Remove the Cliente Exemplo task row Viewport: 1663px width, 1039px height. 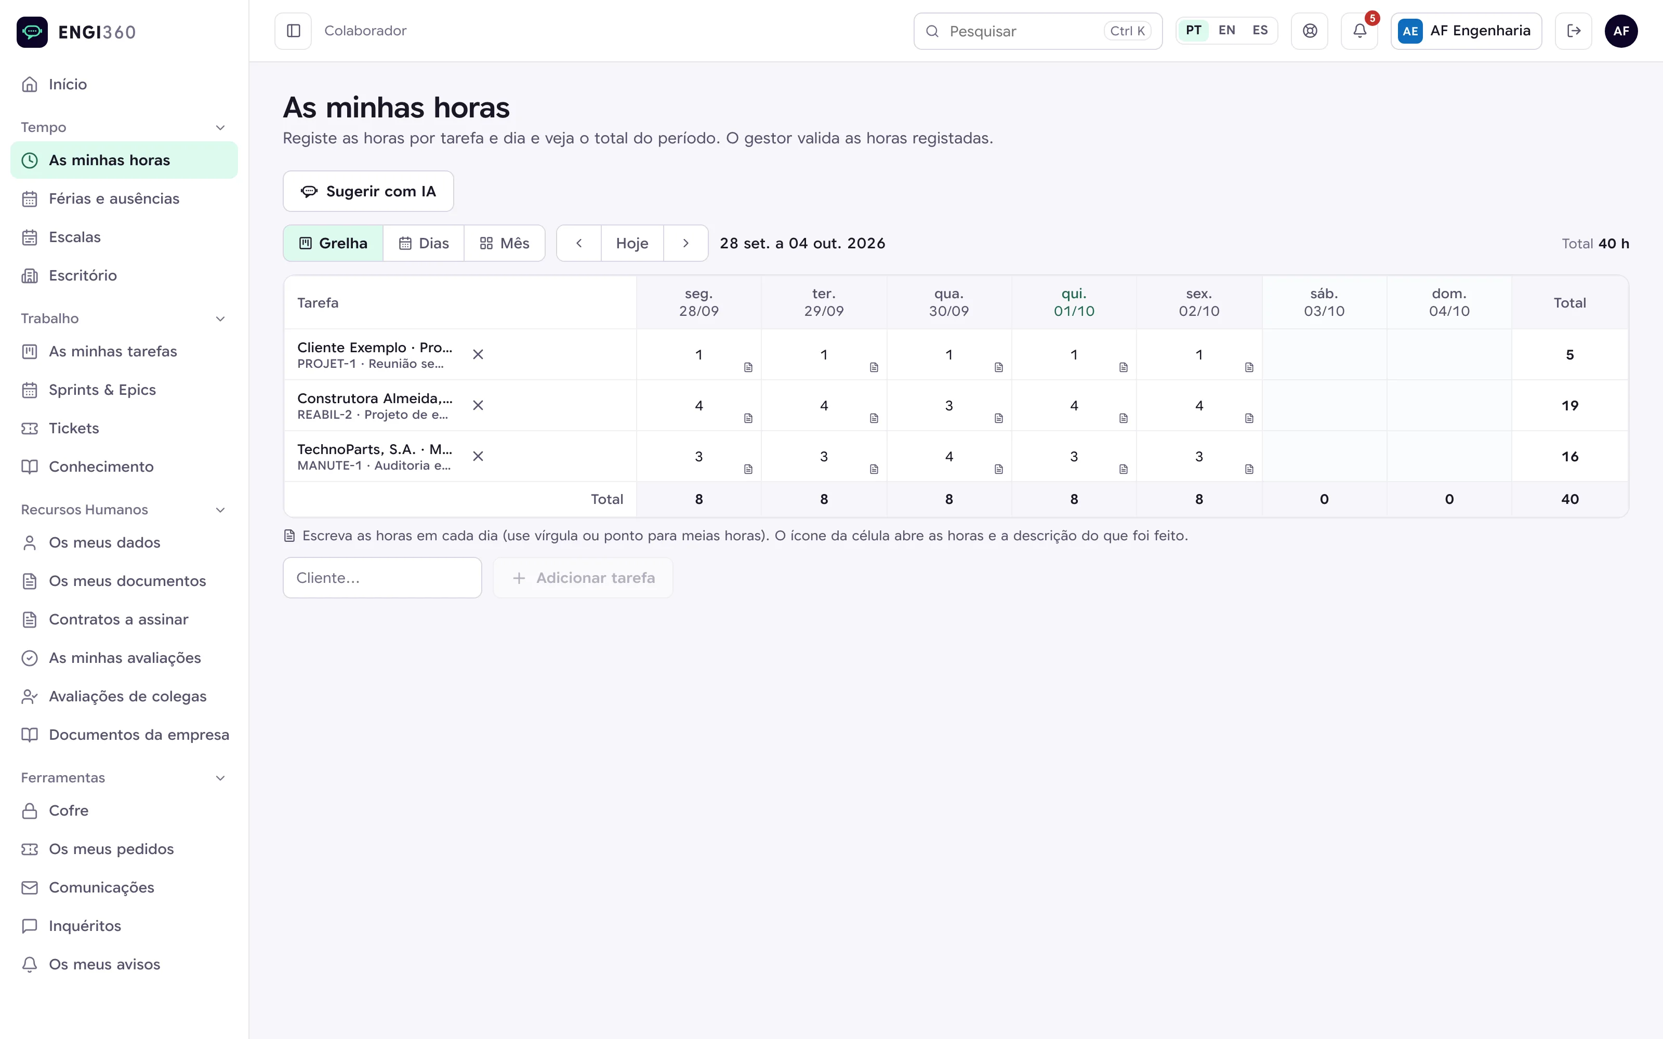(x=478, y=355)
